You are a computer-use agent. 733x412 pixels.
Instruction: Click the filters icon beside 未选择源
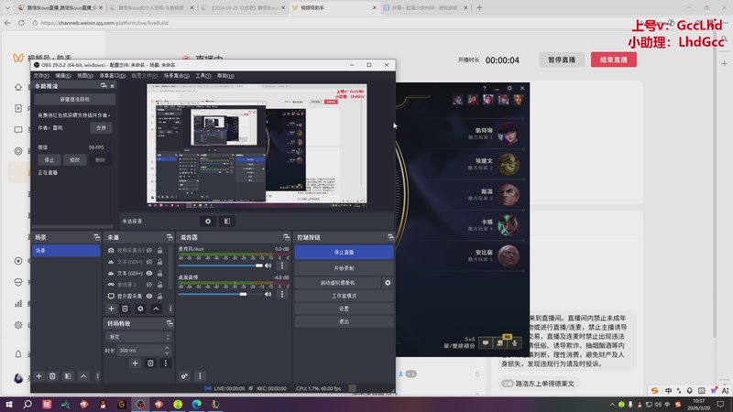227,222
